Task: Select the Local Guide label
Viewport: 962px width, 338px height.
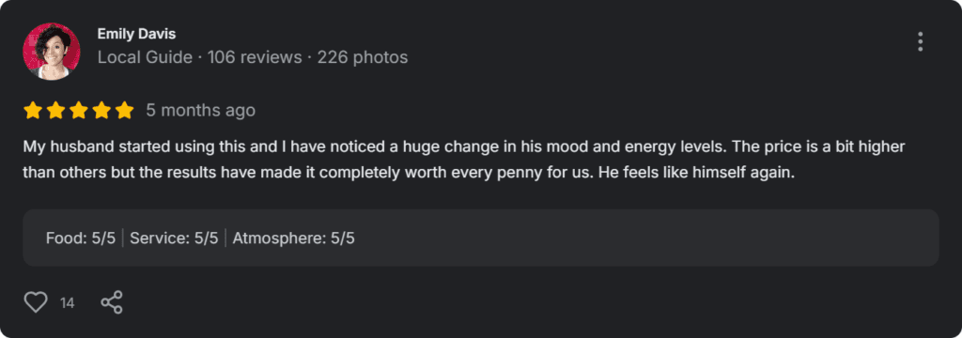Action: pyautogui.click(x=145, y=57)
